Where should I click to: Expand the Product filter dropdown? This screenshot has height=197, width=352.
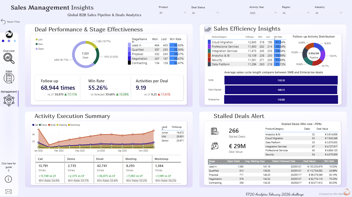pyautogui.click(x=173, y=13)
